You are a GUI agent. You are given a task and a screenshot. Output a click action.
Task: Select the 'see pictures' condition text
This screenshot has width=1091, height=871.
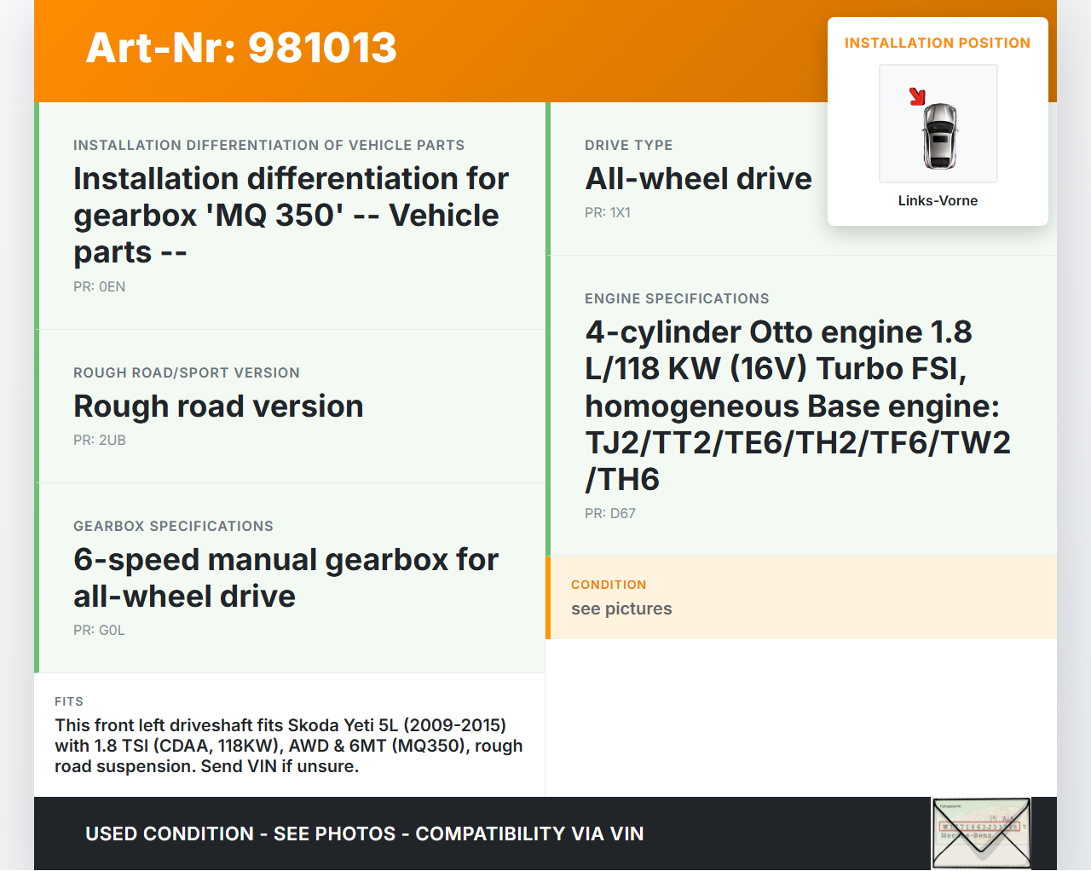point(621,609)
